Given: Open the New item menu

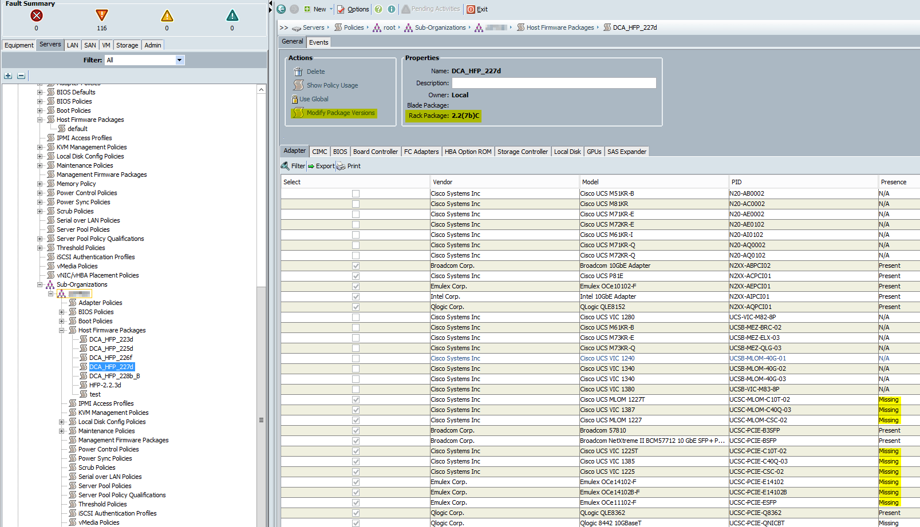Looking at the screenshot, I should [x=318, y=9].
